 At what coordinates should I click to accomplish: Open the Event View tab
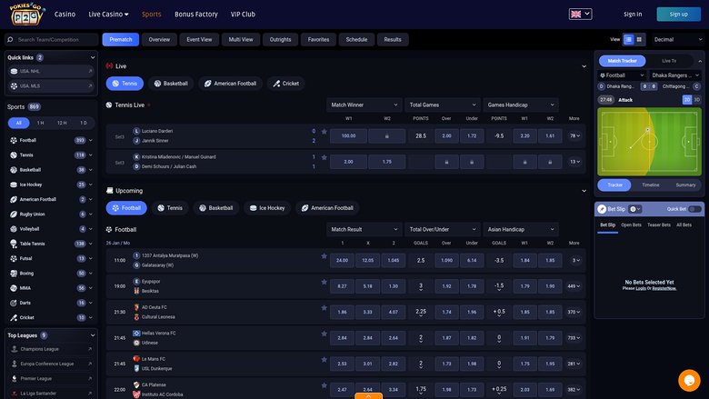click(199, 40)
